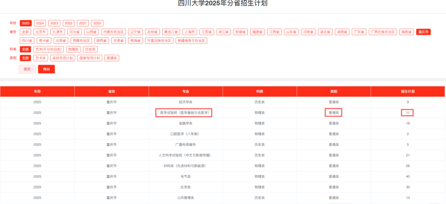This screenshot has height=204, width=446.
Task: Filter by province 青海省
Action: (x=135, y=41)
